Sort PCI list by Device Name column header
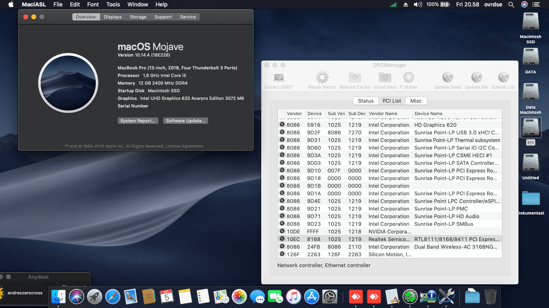The height and width of the screenshot is (308, 549). point(457,113)
